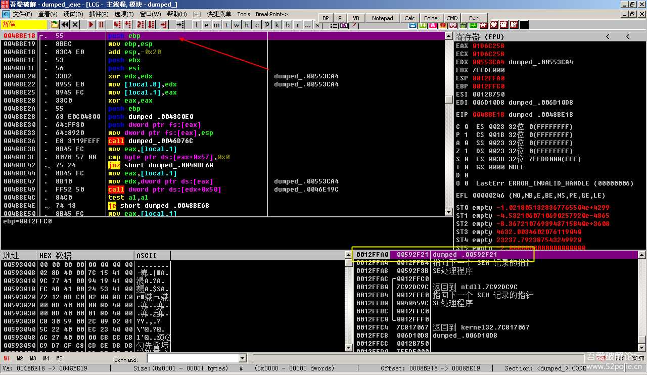The height and width of the screenshot is (375, 647).
Task: Click the ASCII column header
Action: click(x=153, y=255)
